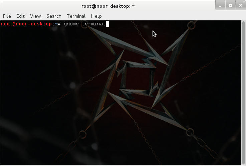Viewport: 246px width, 166px height.
Task: Open the Search menu
Action: click(x=54, y=16)
